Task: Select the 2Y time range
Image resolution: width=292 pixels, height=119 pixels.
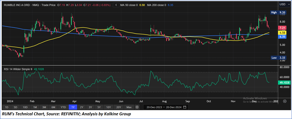Action: click(82, 107)
